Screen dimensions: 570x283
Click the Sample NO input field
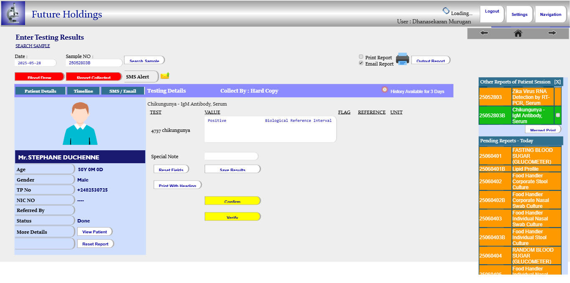94,63
